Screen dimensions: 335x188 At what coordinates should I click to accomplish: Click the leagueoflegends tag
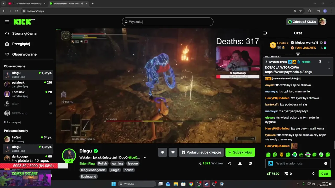pos(93,170)
